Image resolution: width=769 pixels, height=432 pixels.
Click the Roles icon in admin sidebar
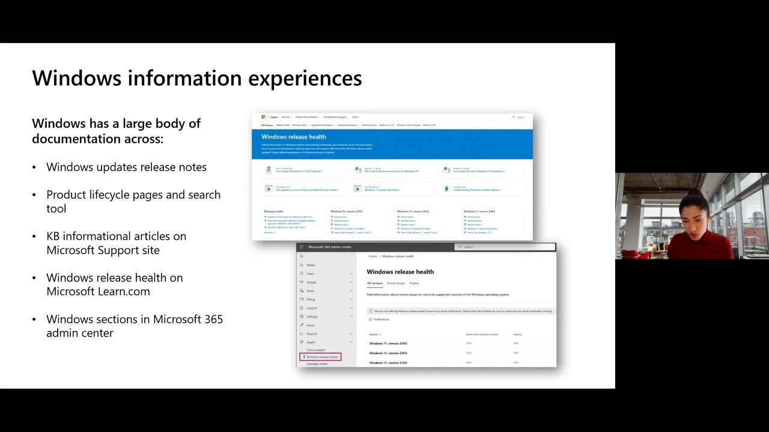(x=302, y=291)
